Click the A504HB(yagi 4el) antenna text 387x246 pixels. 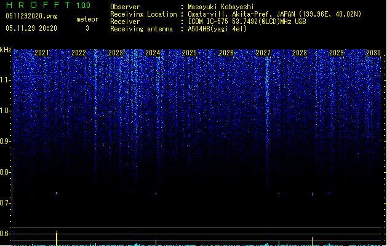pos(217,29)
